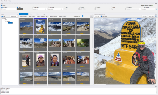Screen dimensions: 158x95
Task: Toggle the Enable filter checkbox
Action: coord(2,5)
